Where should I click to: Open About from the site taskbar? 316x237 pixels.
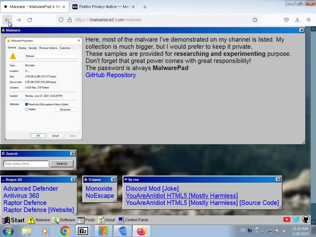(x=106, y=220)
